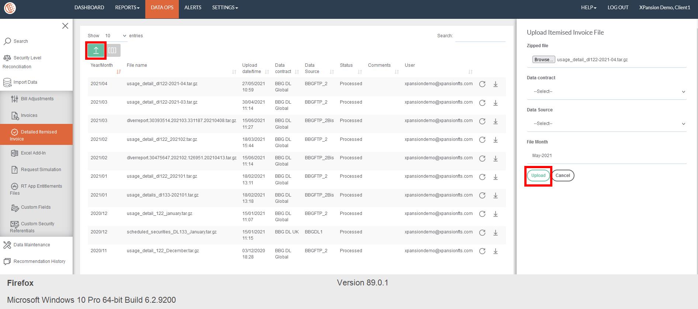Image resolution: width=698 pixels, height=309 pixels.
Task: Download the usage_detail_dl122-2021-03.tar.gz file
Action: click(x=496, y=103)
